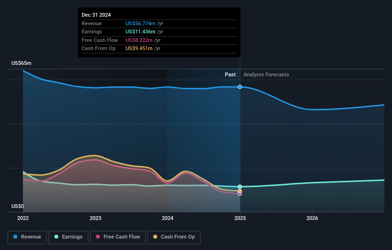Click the 2023 x-axis label

point(95,218)
